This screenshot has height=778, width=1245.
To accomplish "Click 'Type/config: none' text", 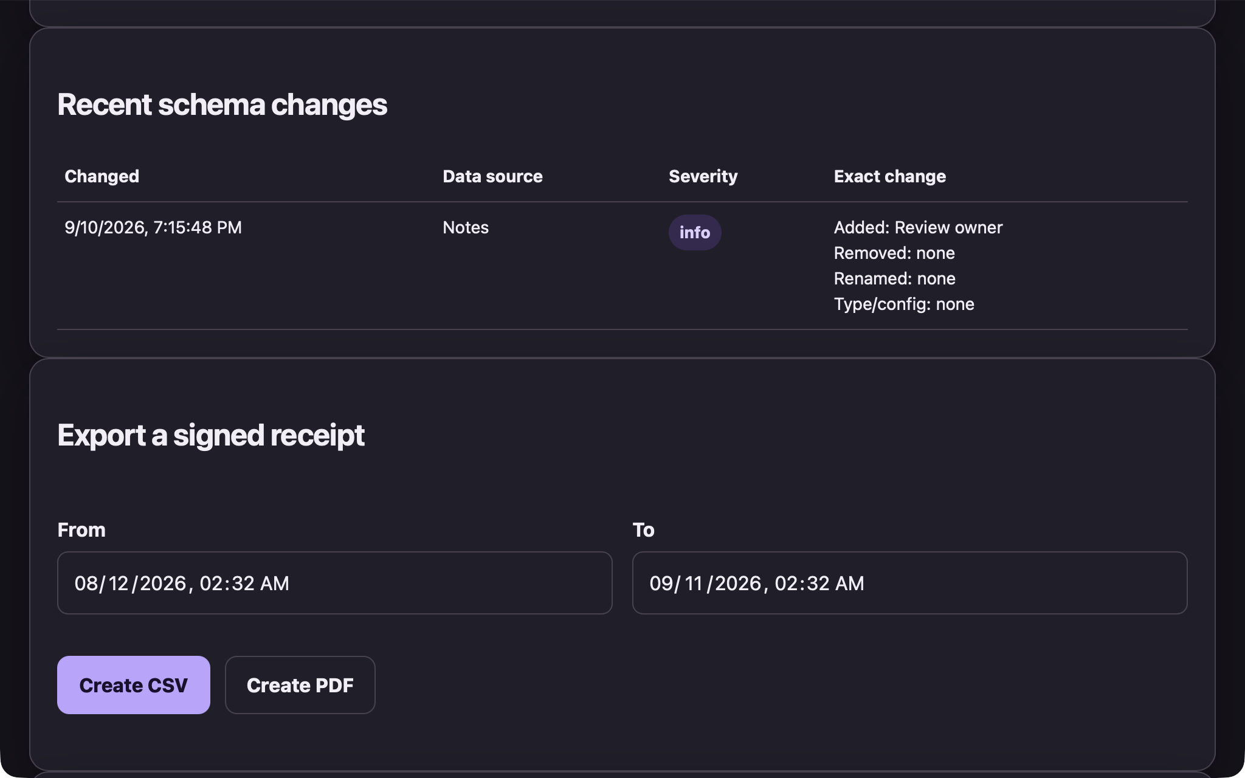I will tap(904, 304).
